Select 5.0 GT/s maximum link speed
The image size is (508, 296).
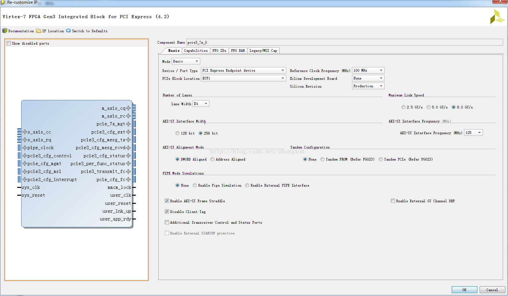[429, 107]
